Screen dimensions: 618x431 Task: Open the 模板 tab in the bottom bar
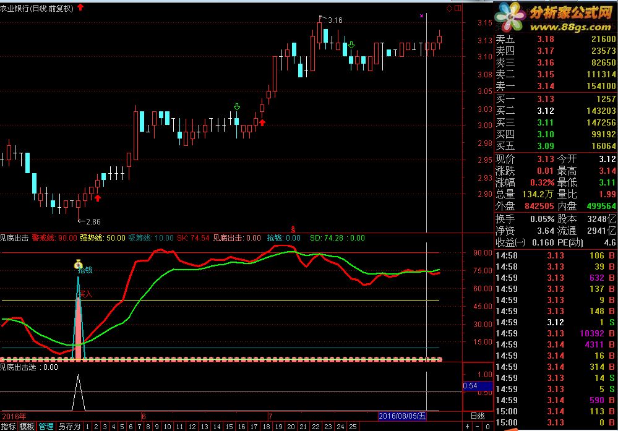click(x=27, y=426)
